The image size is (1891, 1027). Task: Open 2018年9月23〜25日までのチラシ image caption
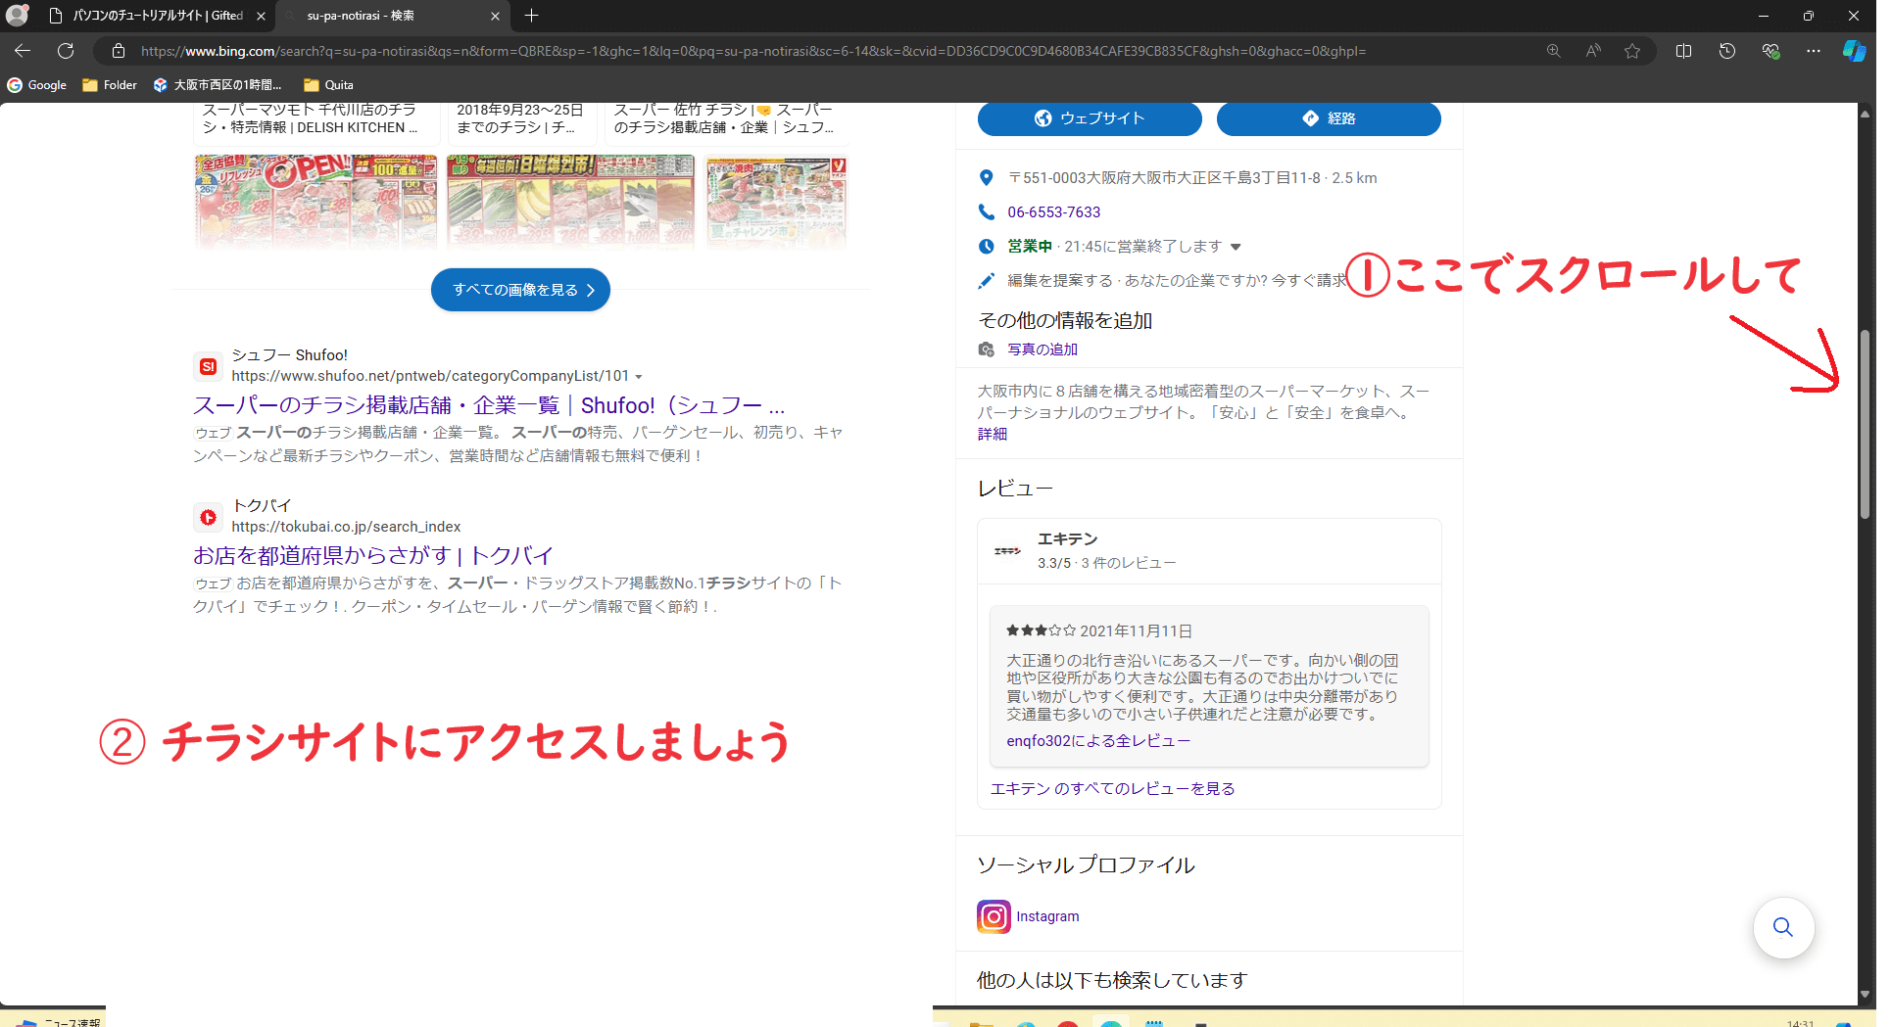pos(520,118)
